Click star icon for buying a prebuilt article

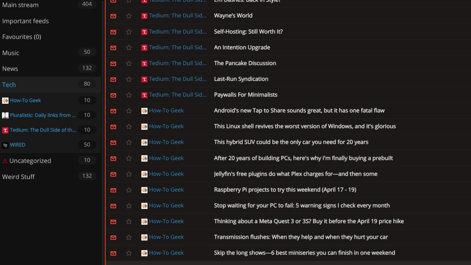(129, 158)
